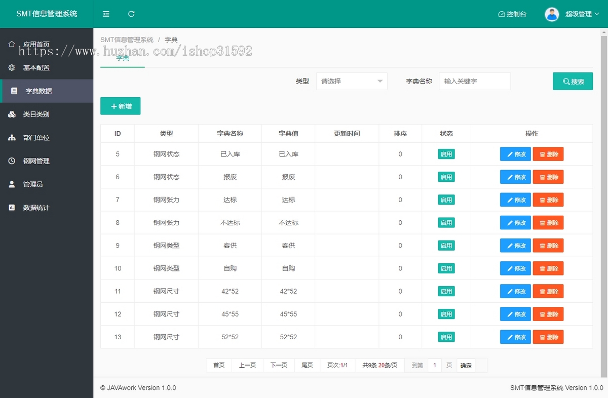608x398 pixels.
Task: Toggle 启用 status for row ID 11
Action: click(x=446, y=291)
